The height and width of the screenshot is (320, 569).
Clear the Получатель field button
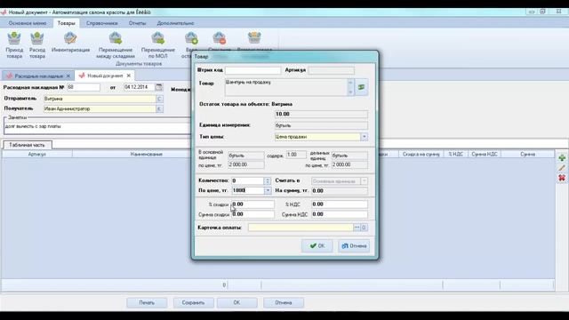click(159, 108)
